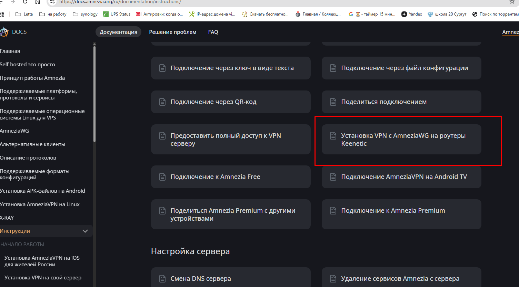This screenshot has height=287, width=519.
Task: Go to the browser home page icon
Action: pos(38,2)
